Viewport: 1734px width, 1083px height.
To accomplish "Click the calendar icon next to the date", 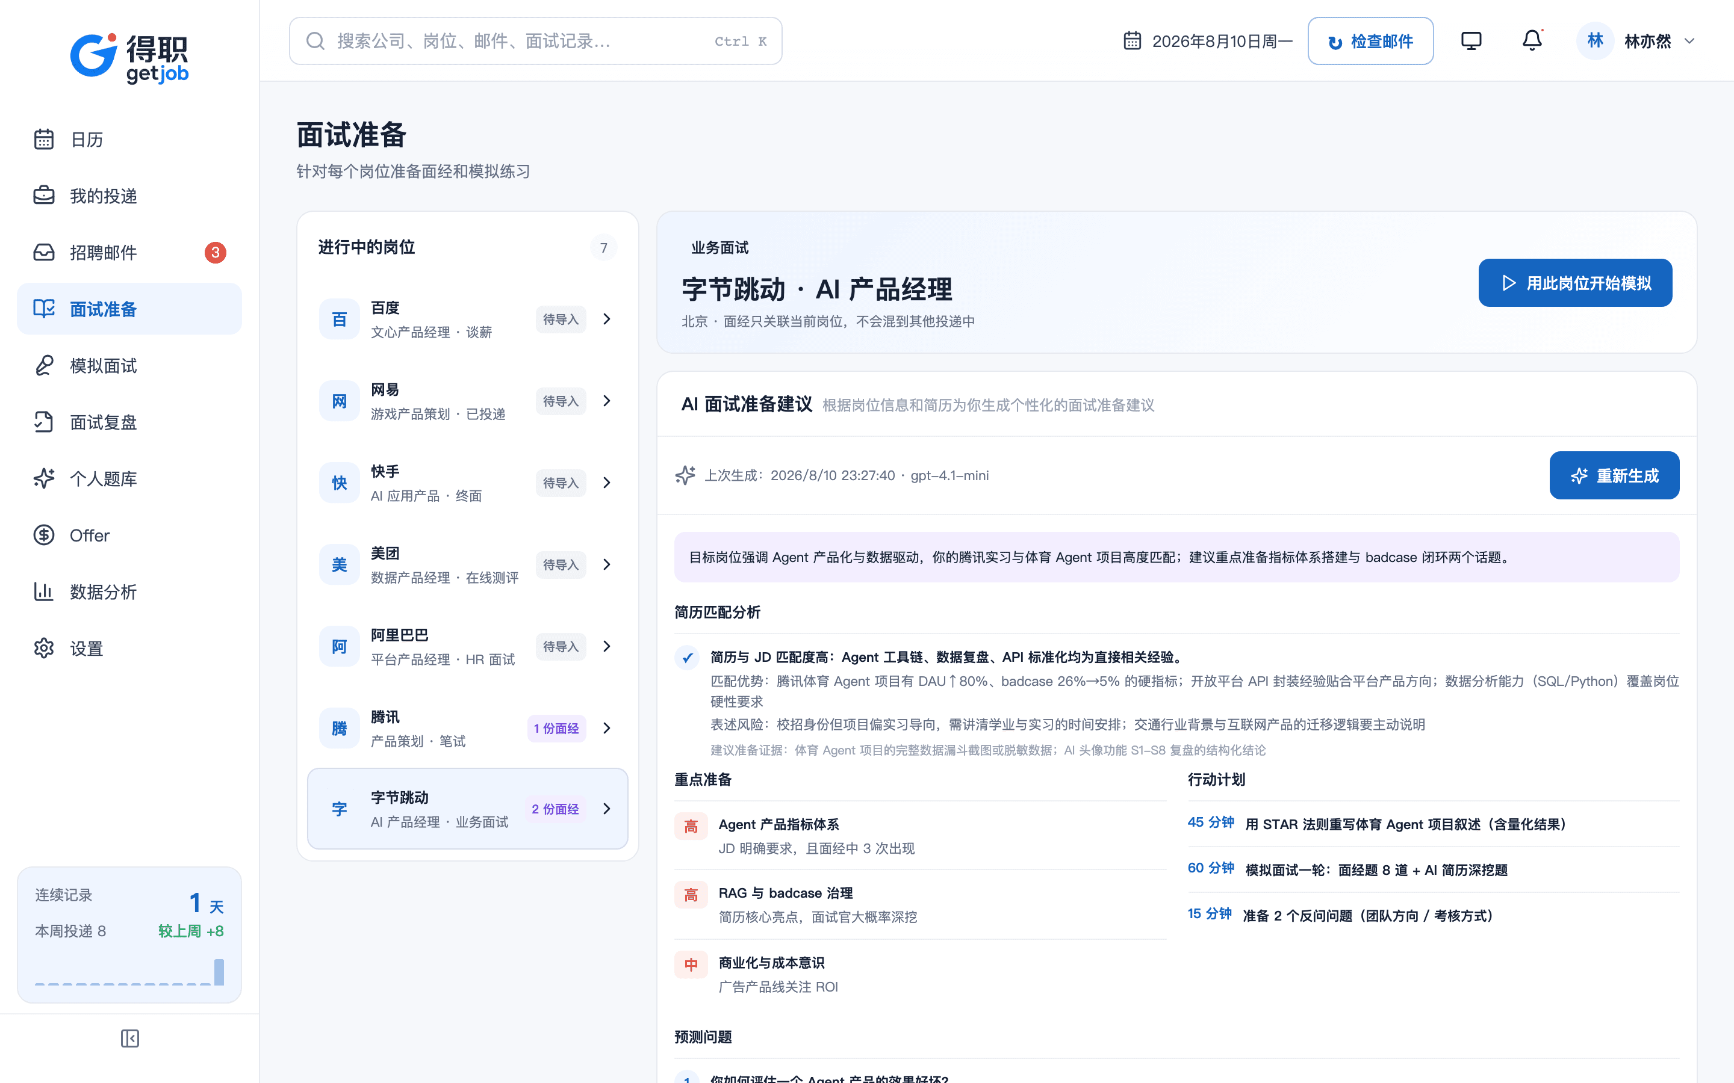I will [1132, 41].
